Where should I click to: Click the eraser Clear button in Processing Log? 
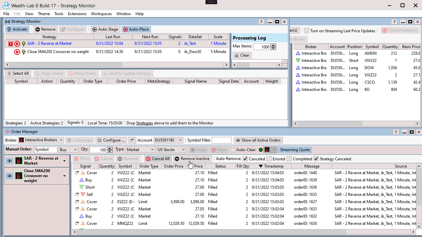(x=242, y=55)
